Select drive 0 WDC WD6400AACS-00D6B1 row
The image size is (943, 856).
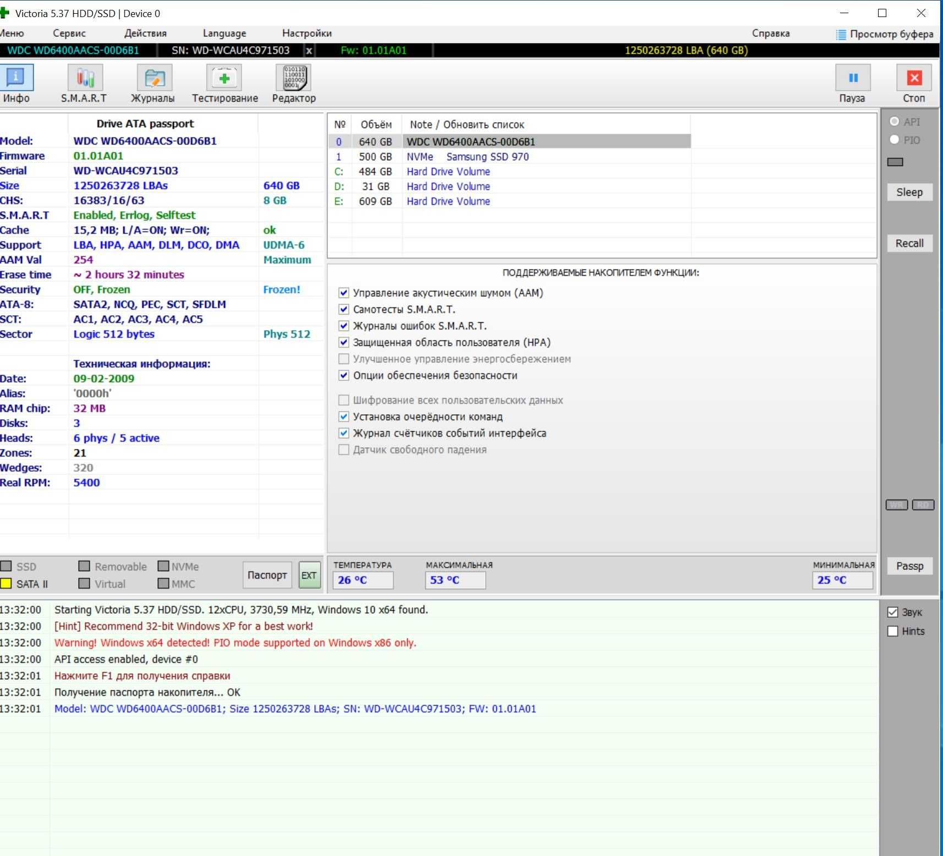point(509,141)
